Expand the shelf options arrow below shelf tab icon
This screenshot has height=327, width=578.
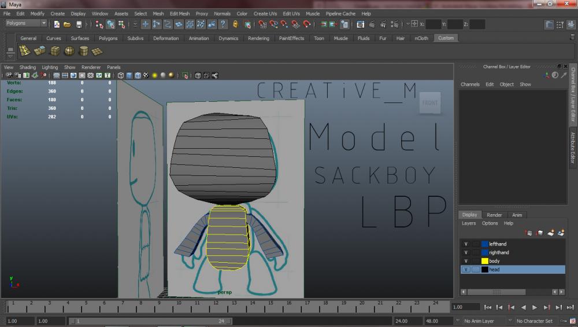coord(10,57)
